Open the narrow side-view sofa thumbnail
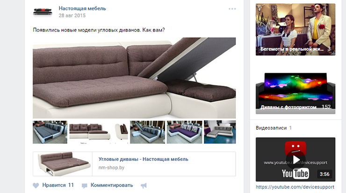 coord(121,132)
